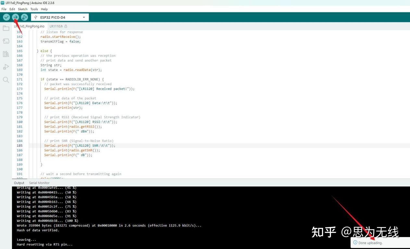Open the Search sidebar panel
Screen dimensions: 410x249
(x=6, y=80)
